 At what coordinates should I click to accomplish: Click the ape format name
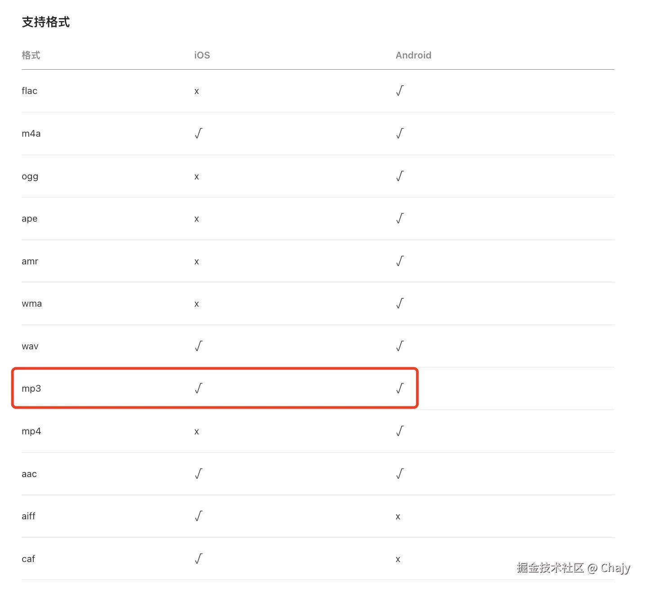pyautogui.click(x=30, y=219)
